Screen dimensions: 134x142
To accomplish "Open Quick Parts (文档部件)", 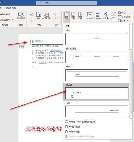I will click(98, 17).
